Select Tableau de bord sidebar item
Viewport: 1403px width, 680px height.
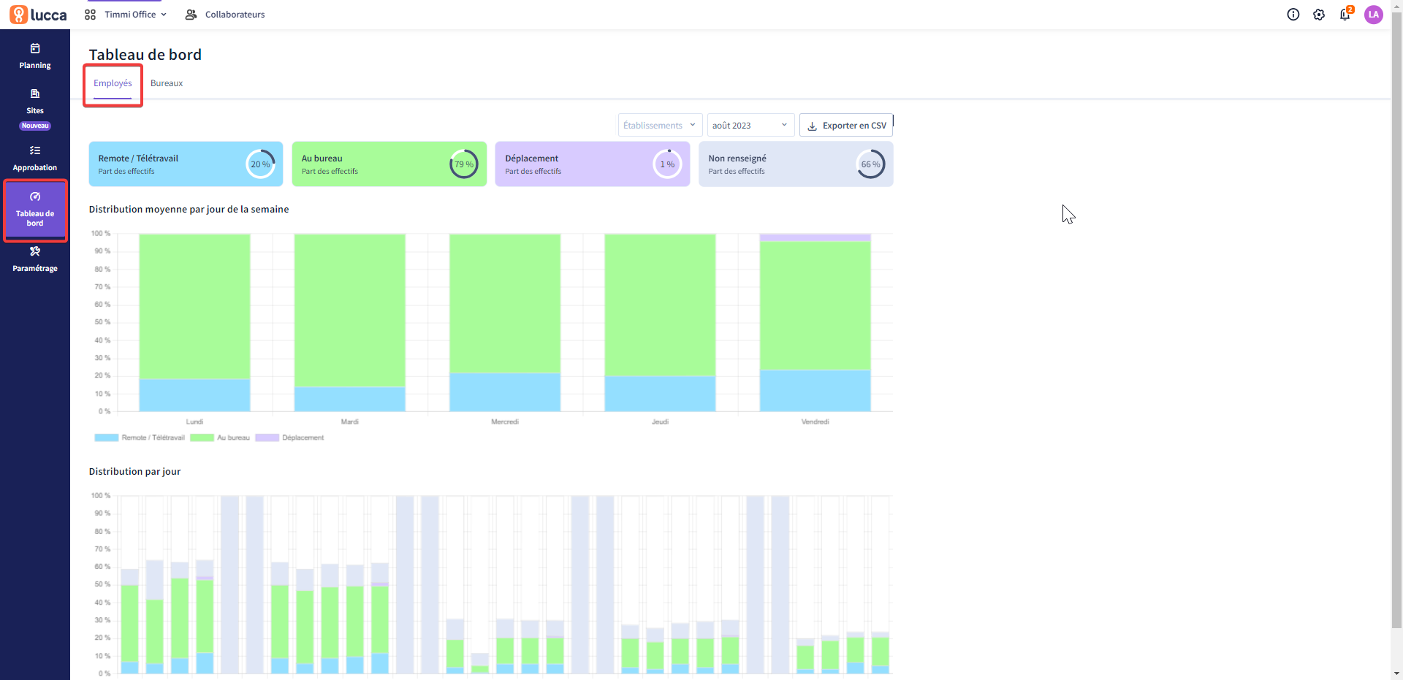tap(35, 210)
